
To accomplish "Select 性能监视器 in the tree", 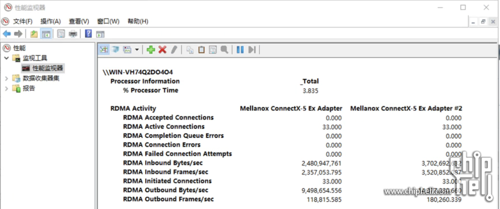I will (x=48, y=68).
